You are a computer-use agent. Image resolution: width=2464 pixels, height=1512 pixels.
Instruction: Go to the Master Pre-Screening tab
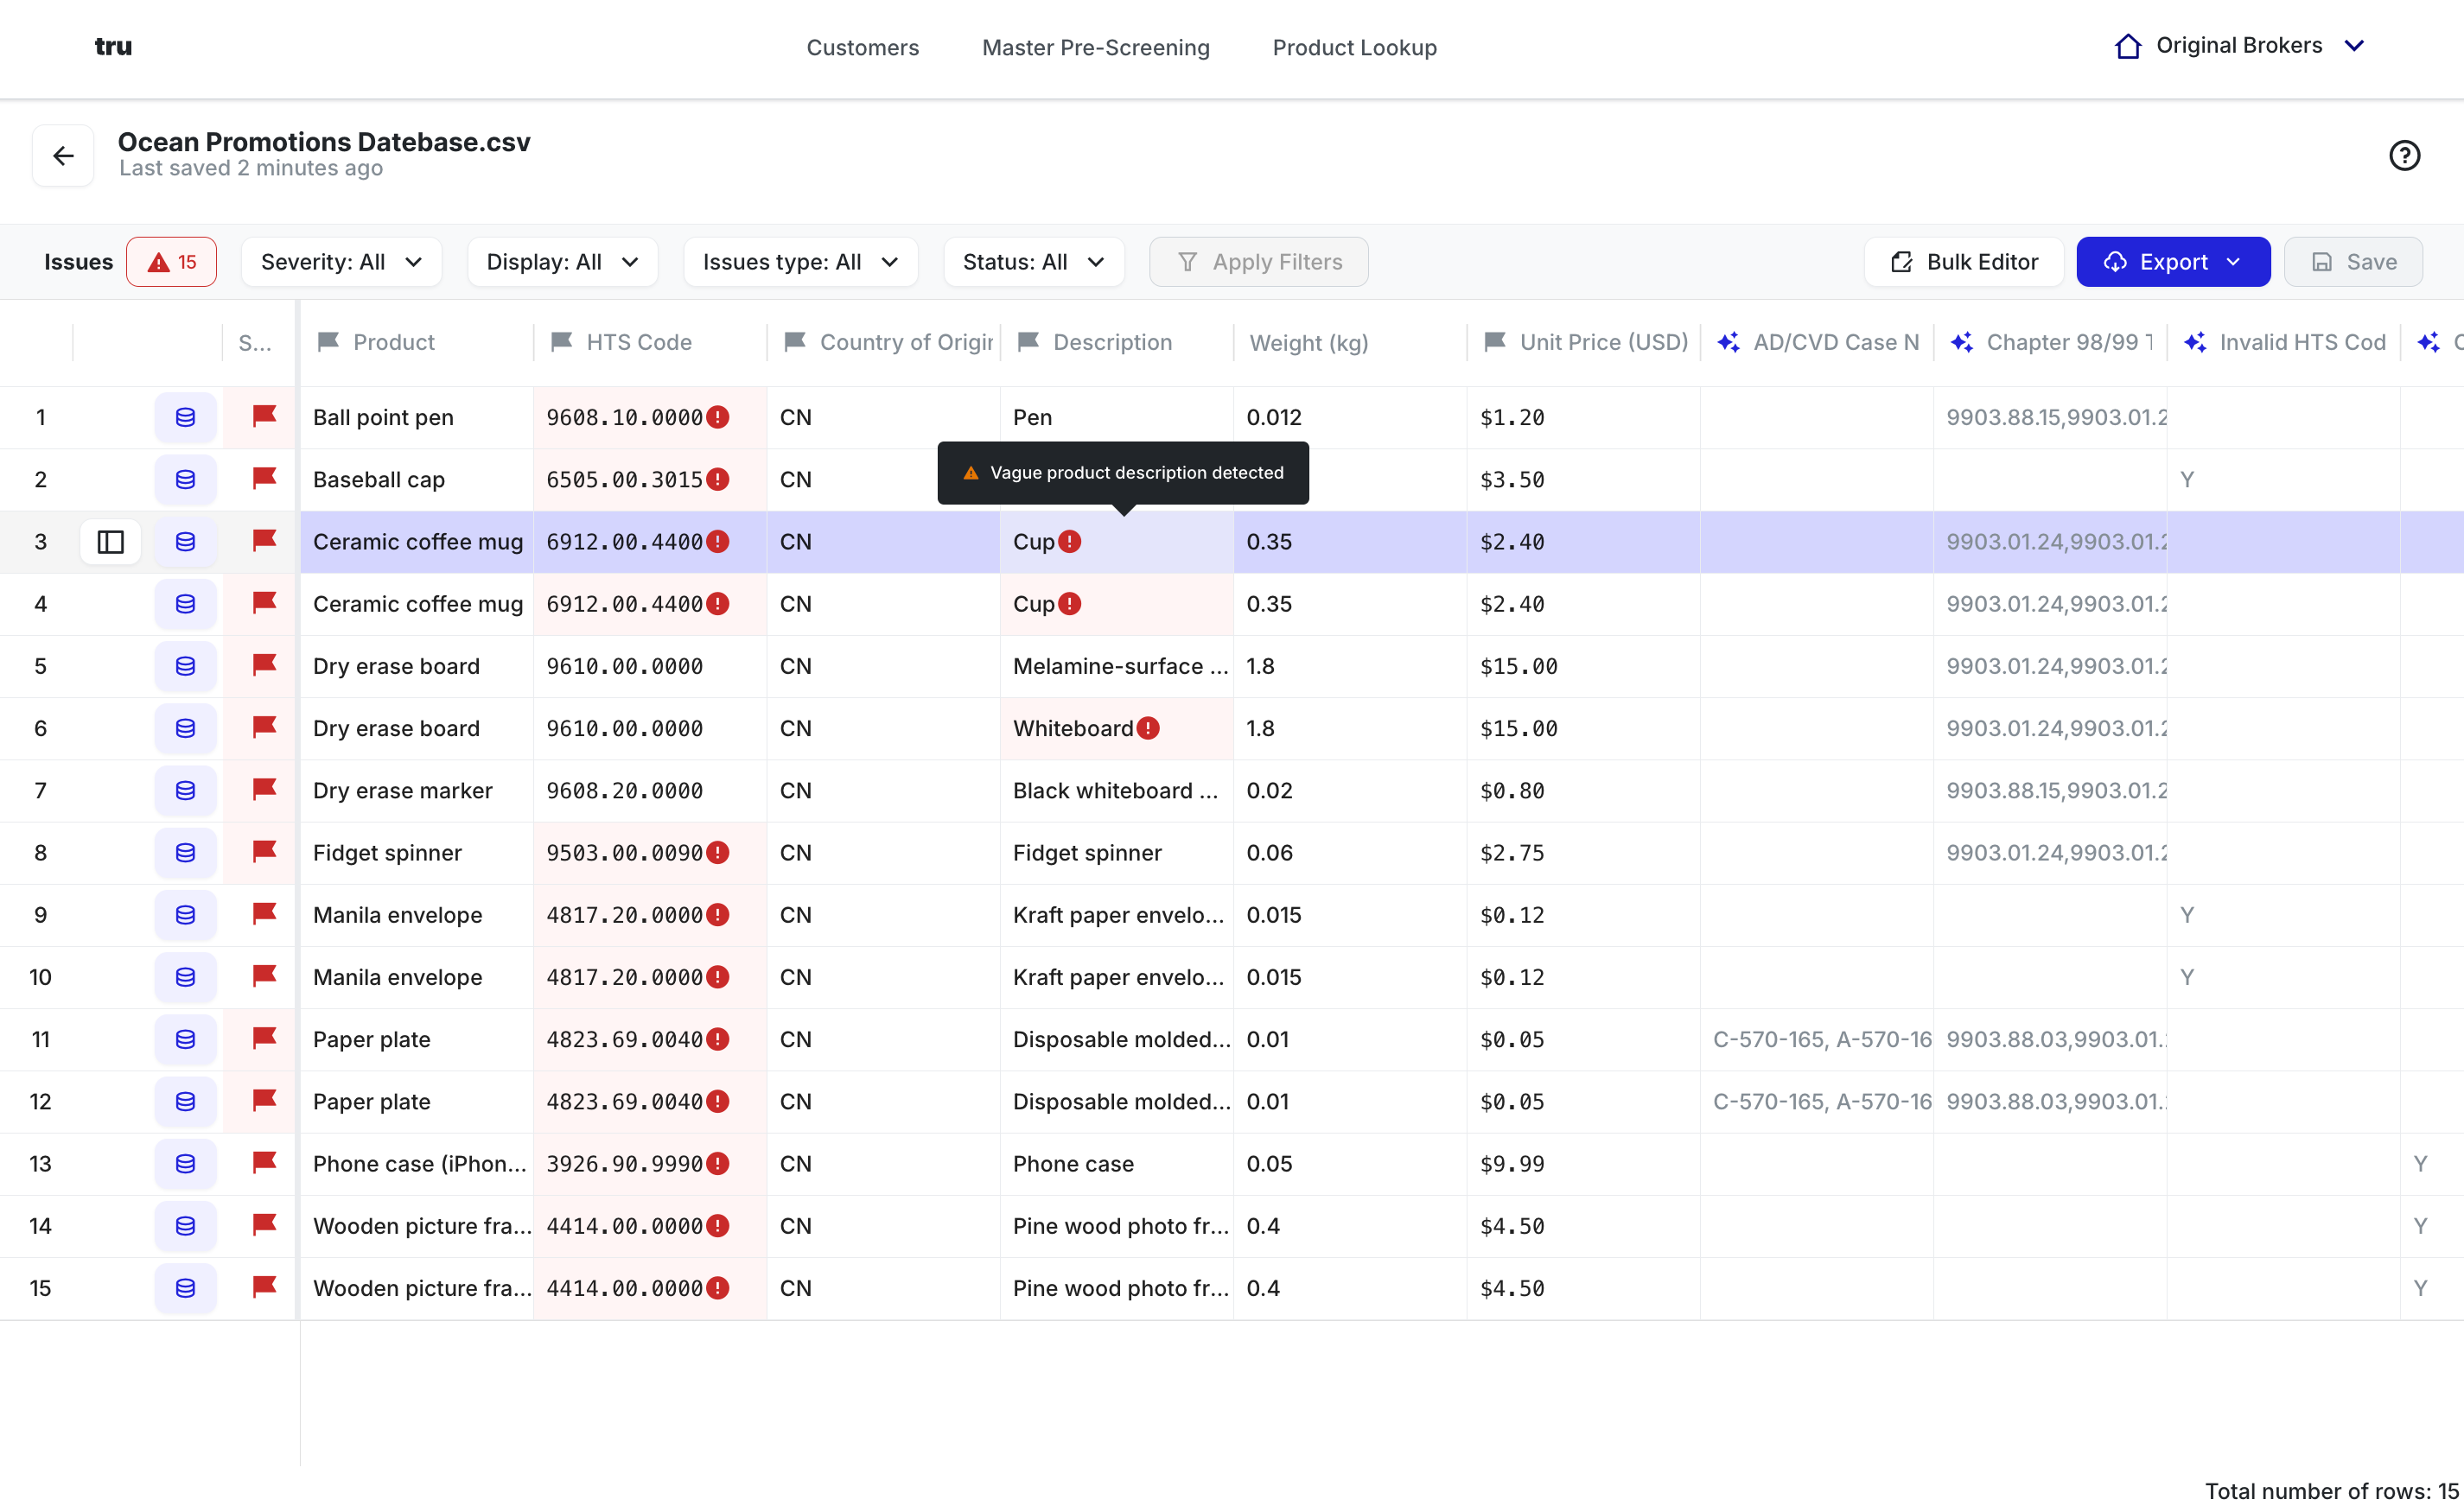coord(1095,47)
